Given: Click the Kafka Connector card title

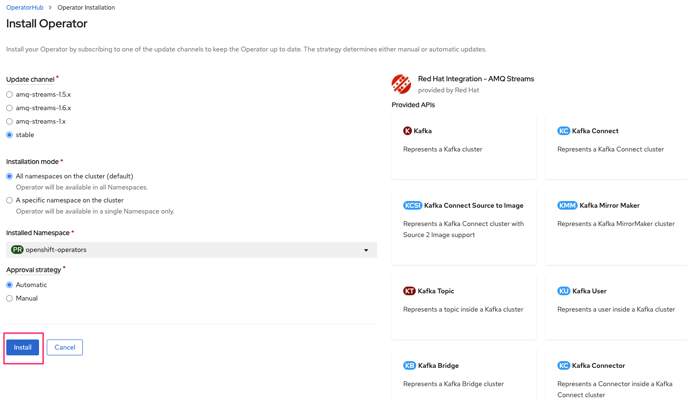Looking at the screenshot, I should 598,365.
